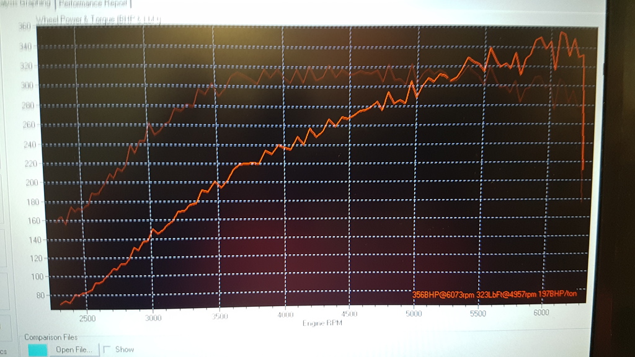Click the Comparison Files section label
Image resolution: width=635 pixels, height=357 pixels.
pyautogui.click(x=51, y=337)
